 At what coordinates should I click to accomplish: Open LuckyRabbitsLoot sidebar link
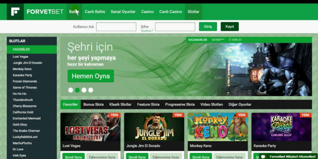(25, 137)
